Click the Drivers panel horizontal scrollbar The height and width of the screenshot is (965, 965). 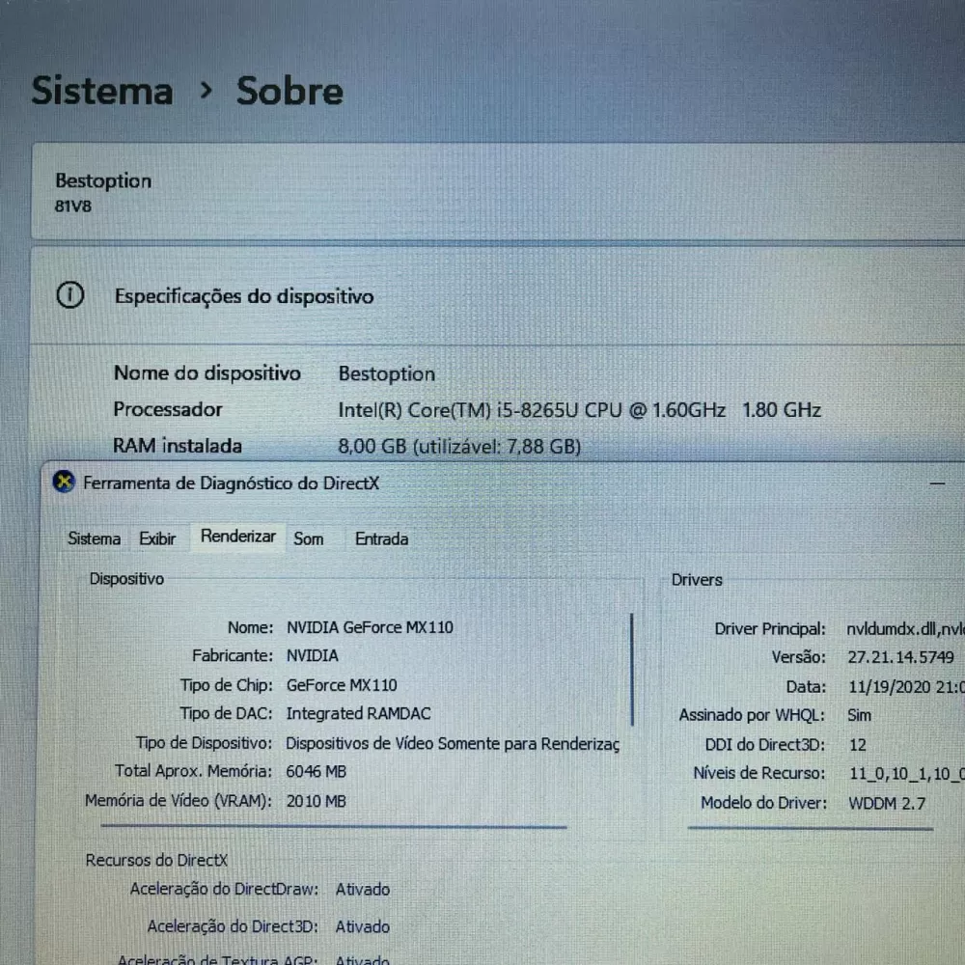click(810, 828)
